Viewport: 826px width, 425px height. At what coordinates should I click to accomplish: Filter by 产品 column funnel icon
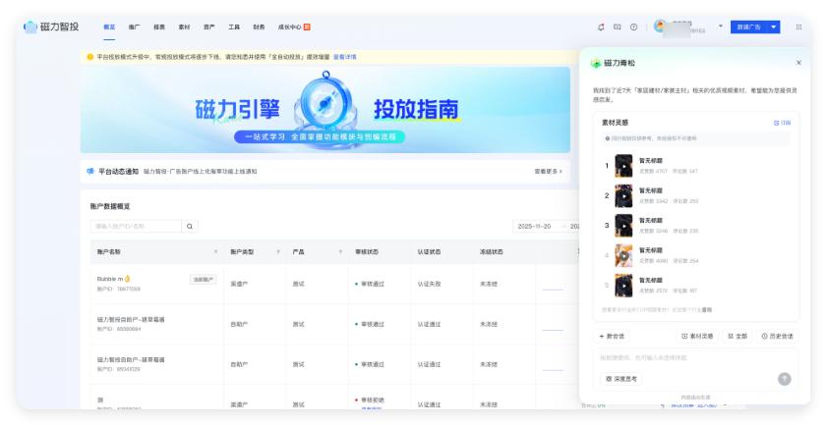click(340, 252)
